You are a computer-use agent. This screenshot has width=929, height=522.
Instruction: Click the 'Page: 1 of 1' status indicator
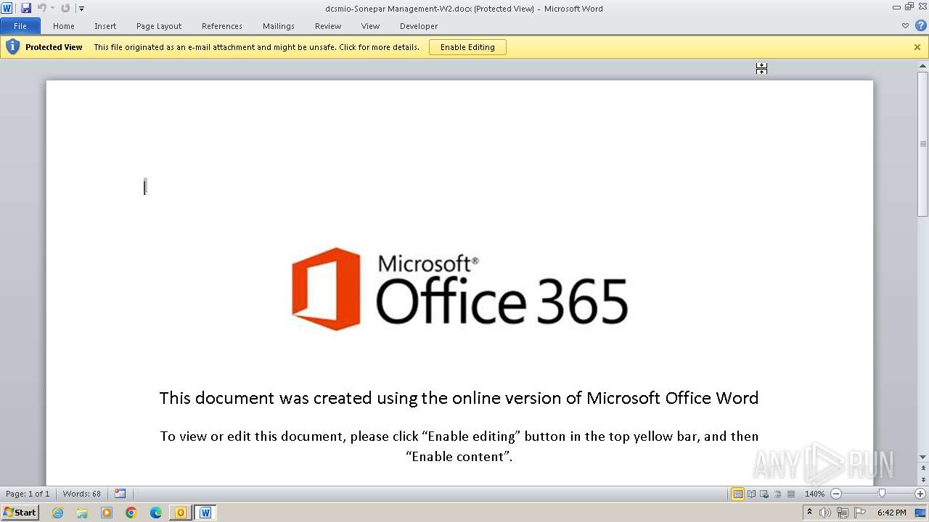[x=28, y=494]
